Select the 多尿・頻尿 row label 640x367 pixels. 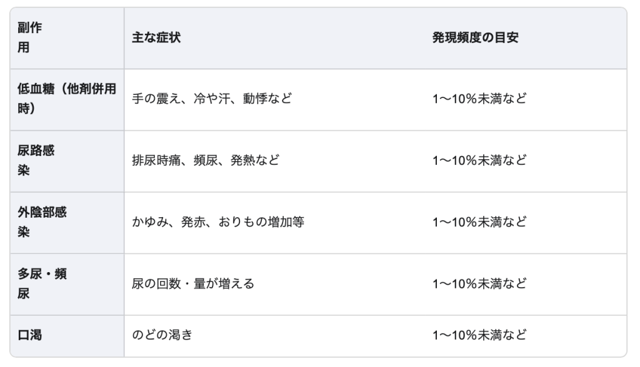42,284
